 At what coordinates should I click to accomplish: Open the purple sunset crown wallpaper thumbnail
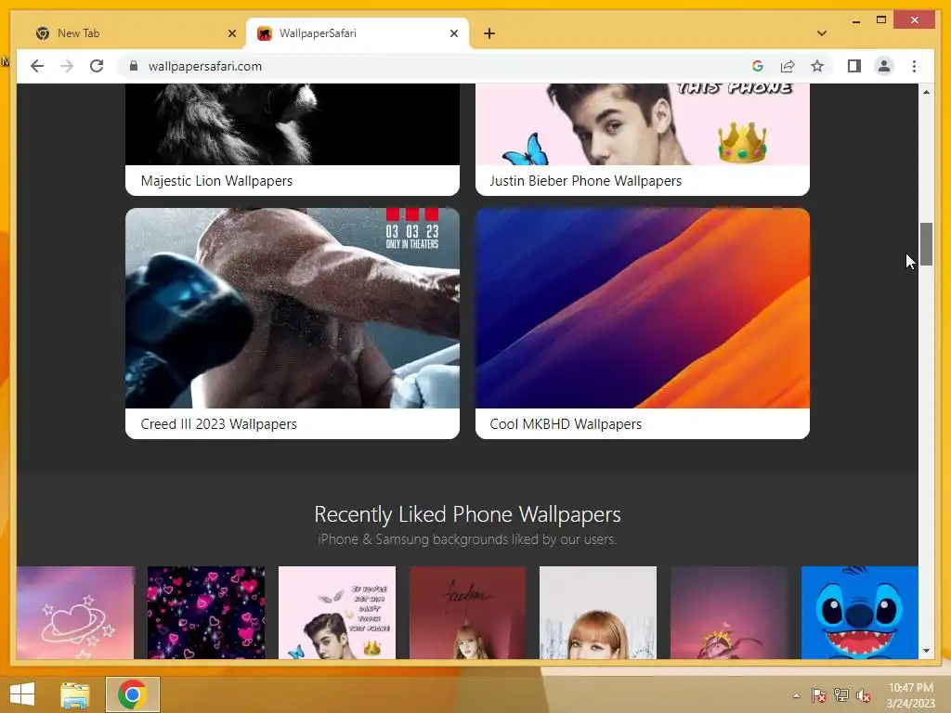click(x=729, y=613)
